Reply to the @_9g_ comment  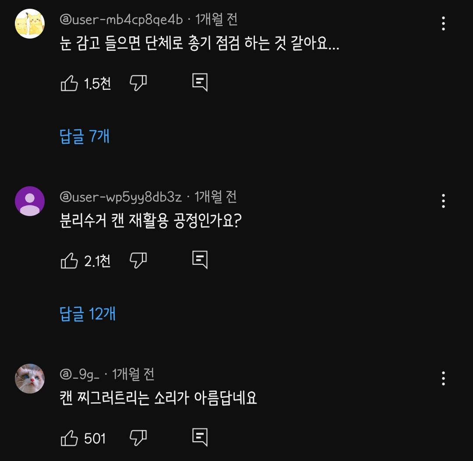200,437
